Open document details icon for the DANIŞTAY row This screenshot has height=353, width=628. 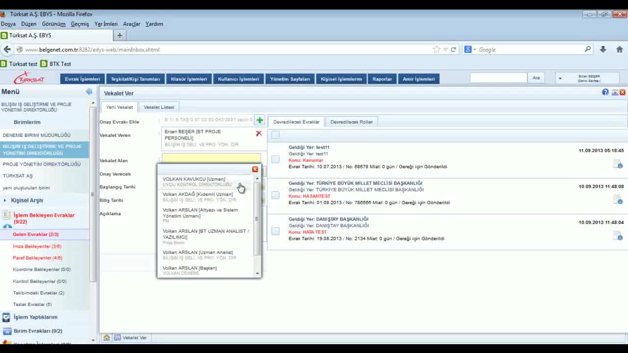pos(618,236)
